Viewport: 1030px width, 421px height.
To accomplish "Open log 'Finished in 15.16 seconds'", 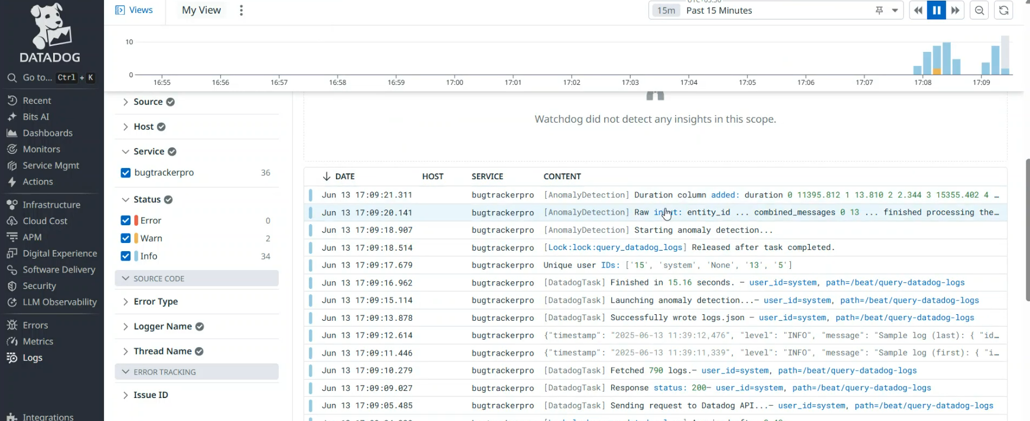I will click(656, 283).
